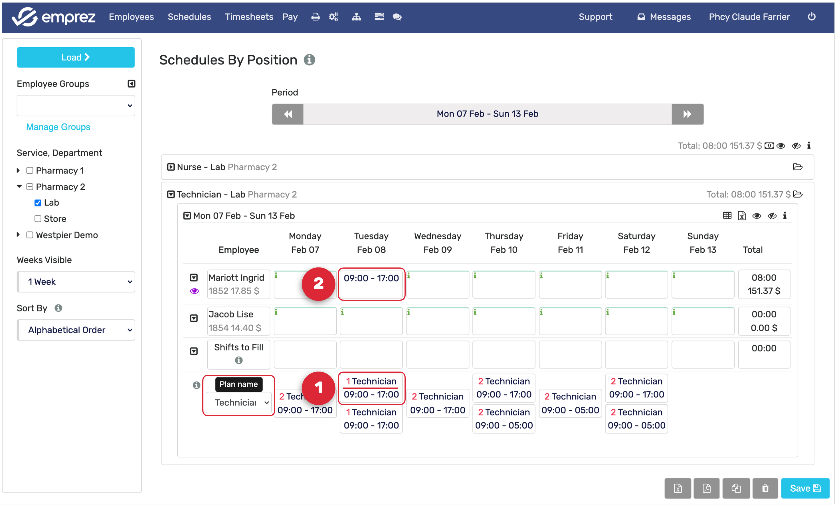Click the table grid icon in week header

pyautogui.click(x=727, y=216)
